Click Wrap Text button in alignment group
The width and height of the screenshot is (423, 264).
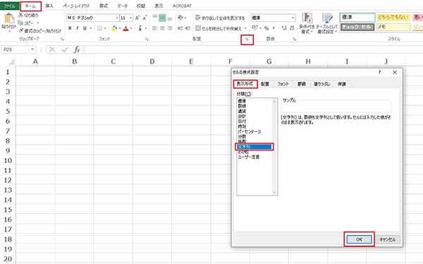pos(220,18)
